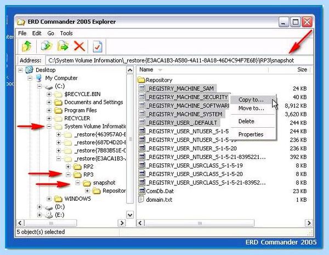This screenshot has height=255, width=329.
Task: Collapse the System Volume Information node
Action: point(49,126)
